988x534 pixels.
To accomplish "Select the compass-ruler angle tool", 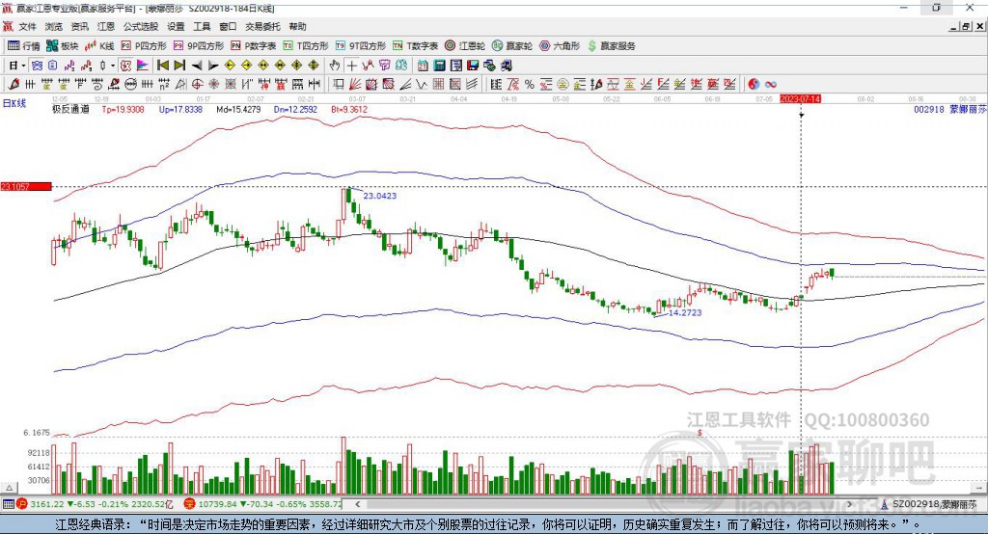I will (x=180, y=85).
